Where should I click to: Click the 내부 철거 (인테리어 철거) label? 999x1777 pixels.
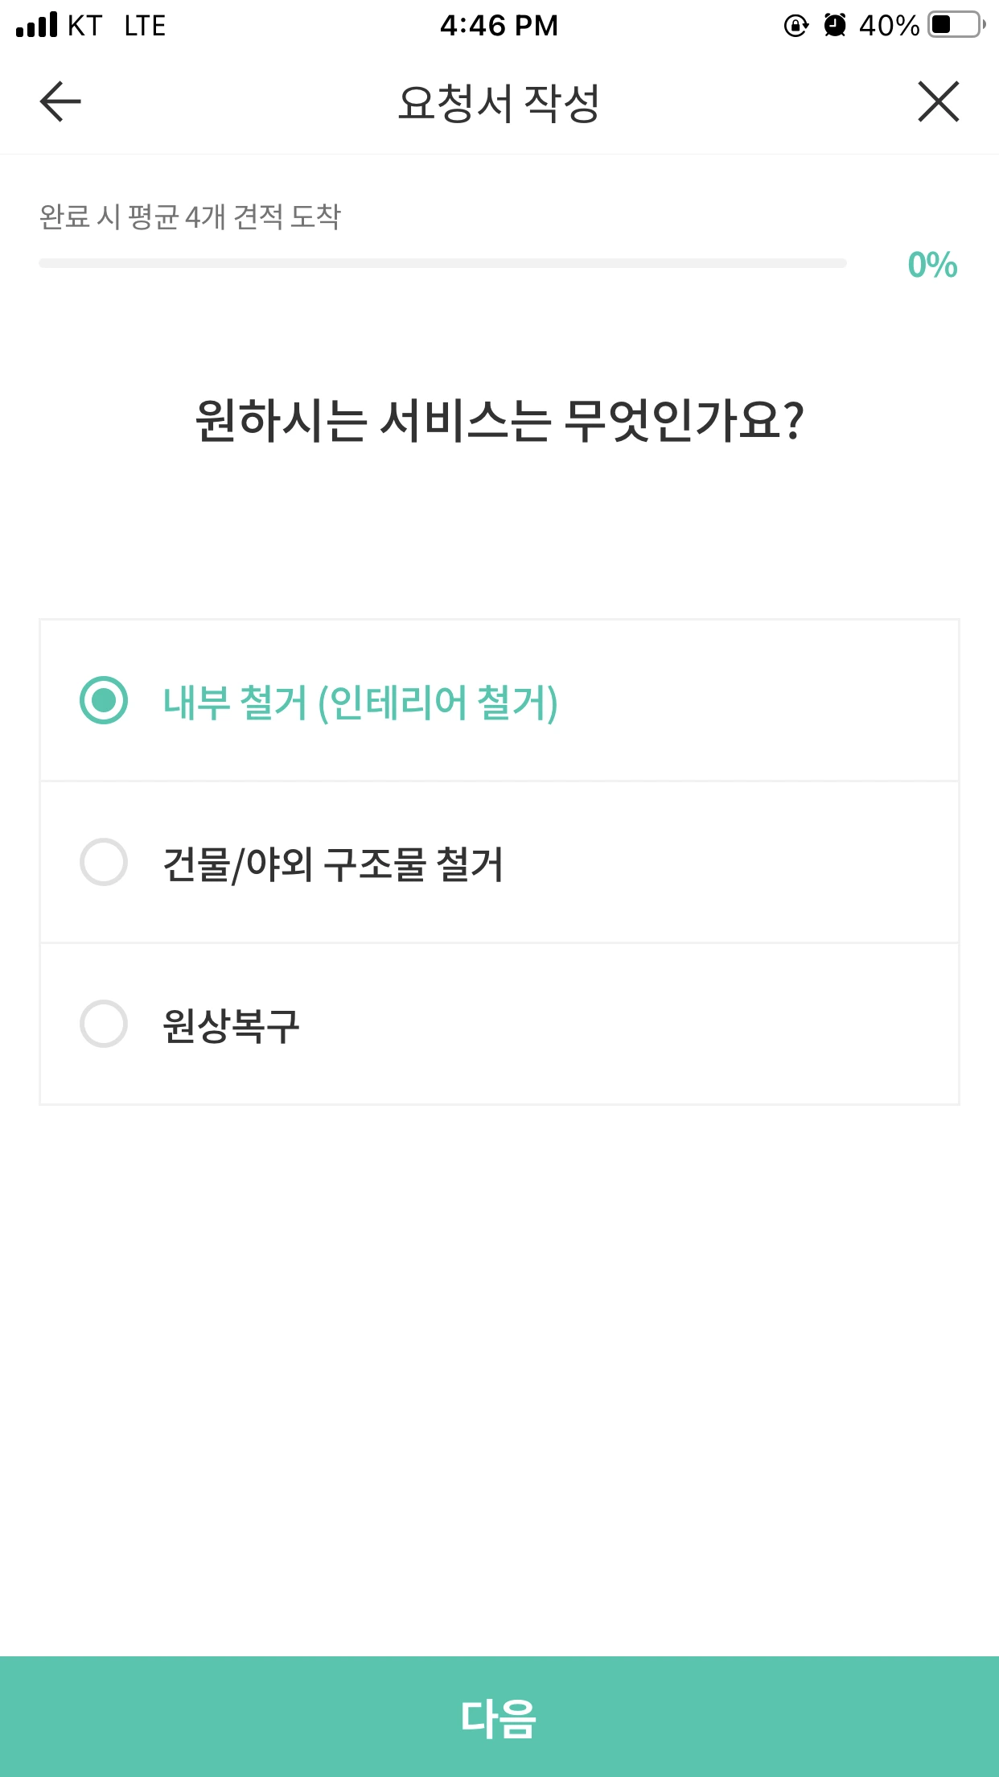tap(360, 703)
